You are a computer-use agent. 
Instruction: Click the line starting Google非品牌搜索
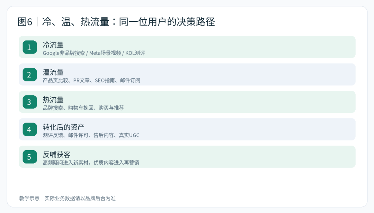tap(94, 53)
